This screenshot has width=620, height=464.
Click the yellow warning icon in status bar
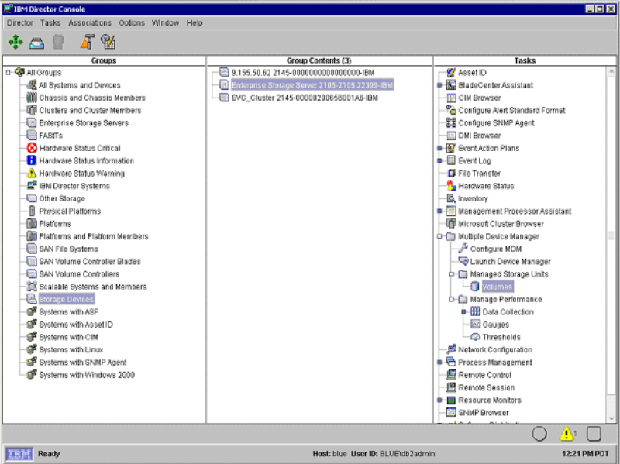[567, 434]
